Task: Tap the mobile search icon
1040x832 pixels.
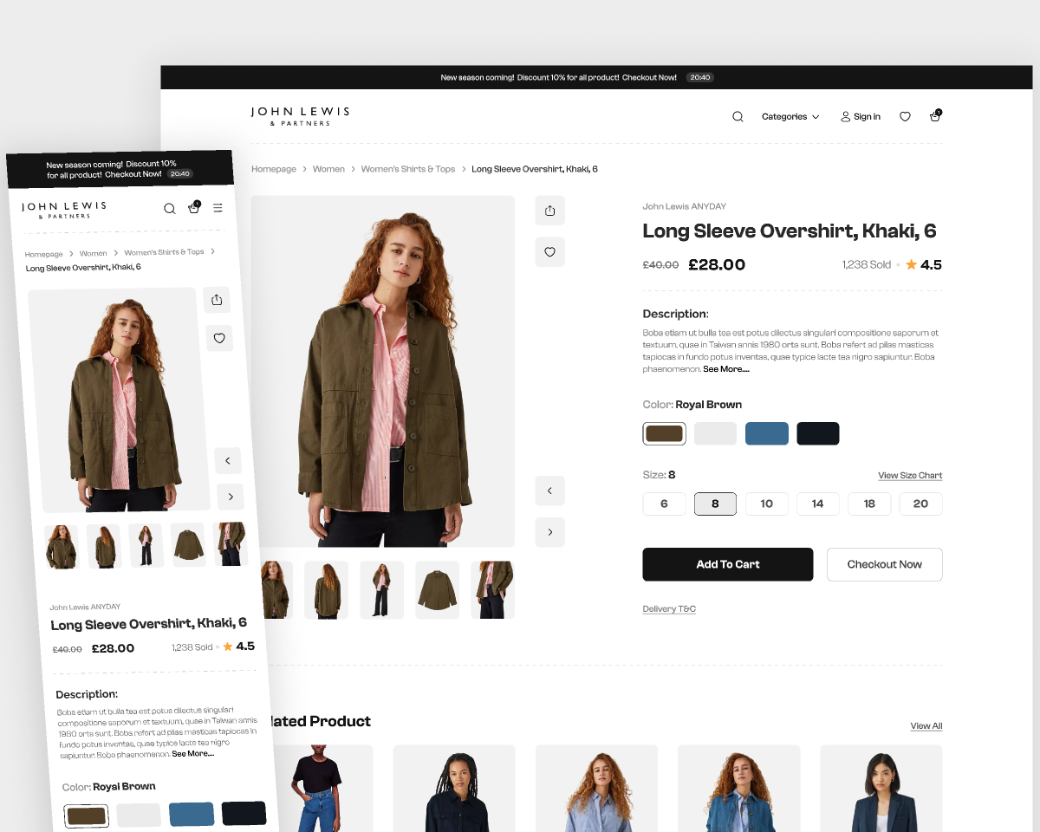Action: 170,208
